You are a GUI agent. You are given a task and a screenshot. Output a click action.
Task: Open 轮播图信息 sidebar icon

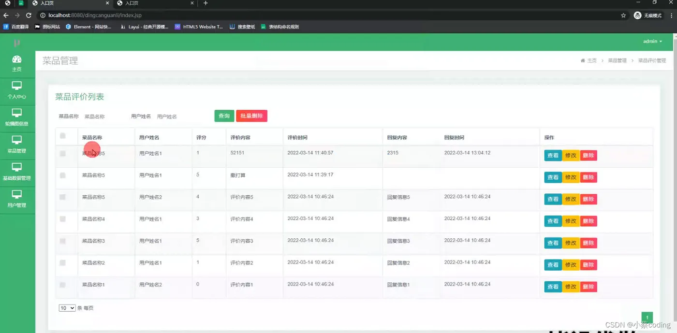pos(17,113)
